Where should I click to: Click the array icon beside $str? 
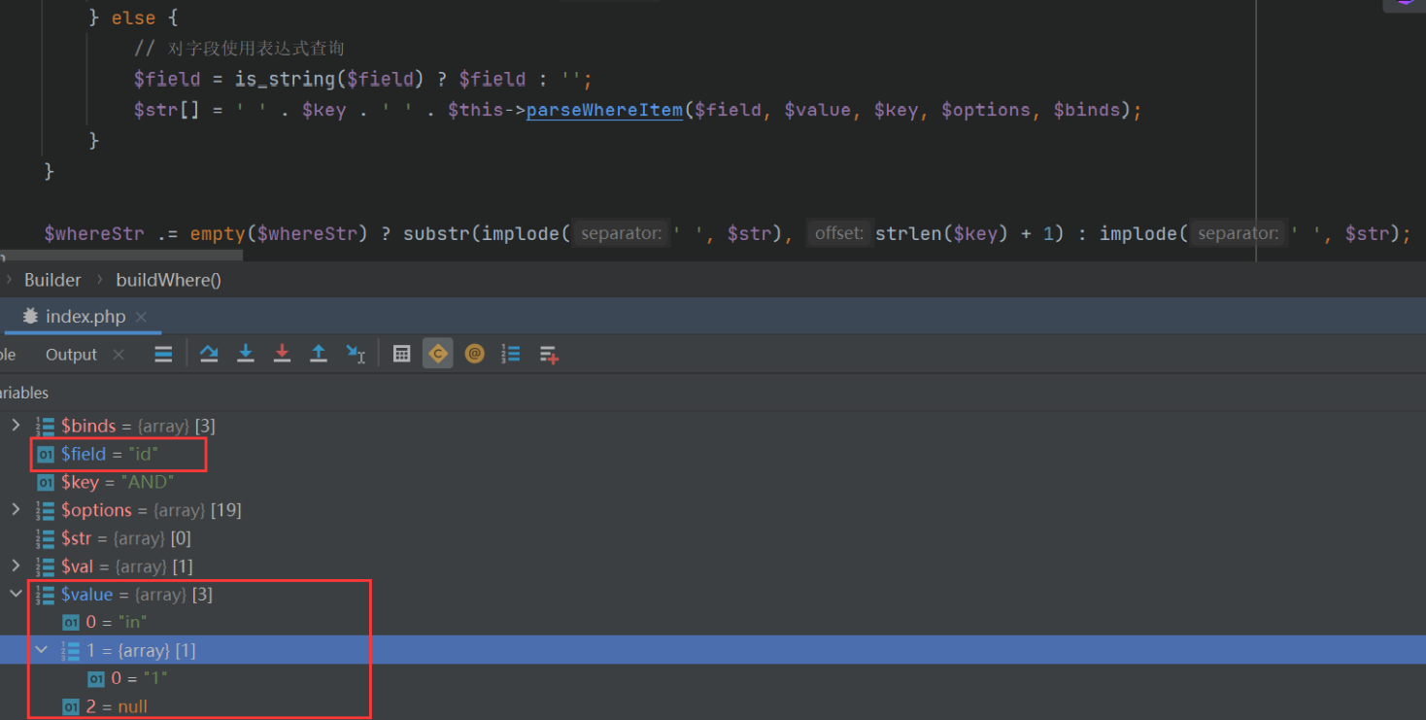coord(45,538)
